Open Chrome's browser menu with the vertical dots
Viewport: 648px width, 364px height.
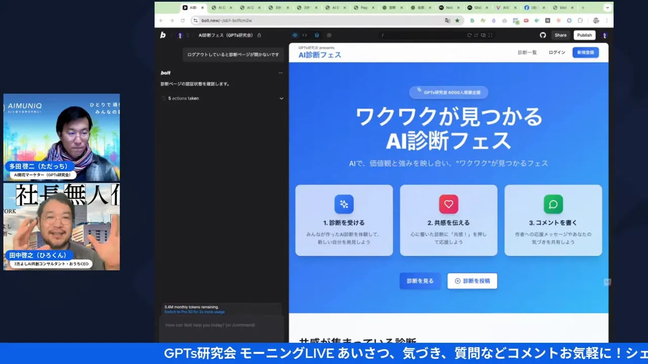(x=606, y=21)
